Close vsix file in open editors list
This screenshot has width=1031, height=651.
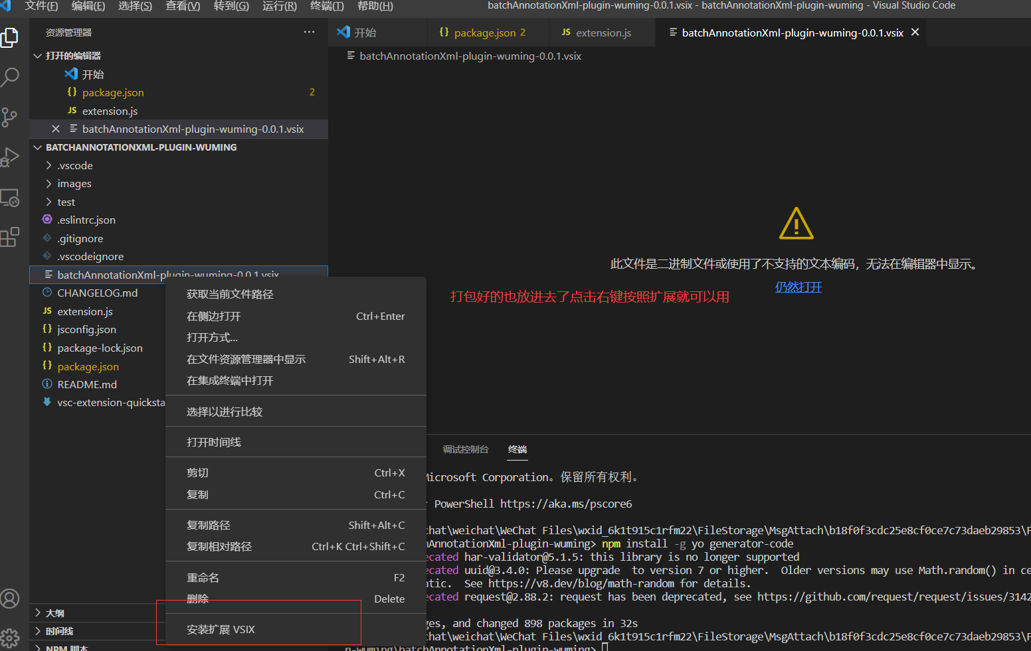(56, 129)
